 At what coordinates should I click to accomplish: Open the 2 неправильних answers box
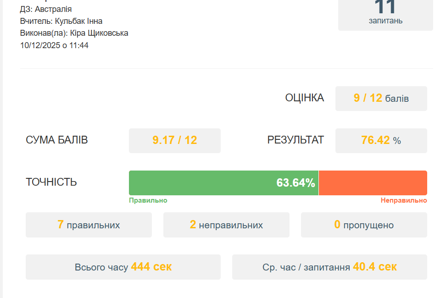[x=226, y=225]
